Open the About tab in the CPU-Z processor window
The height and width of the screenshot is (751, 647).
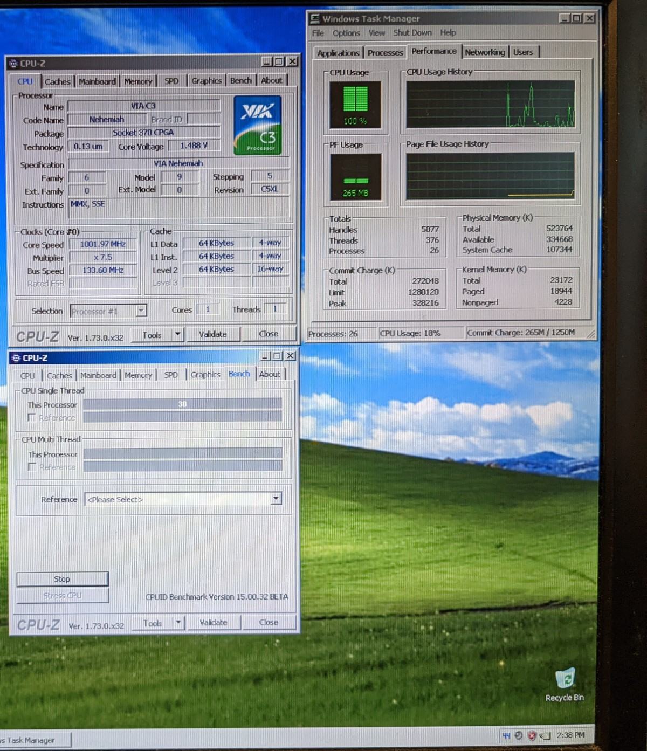tap(272, 81)
